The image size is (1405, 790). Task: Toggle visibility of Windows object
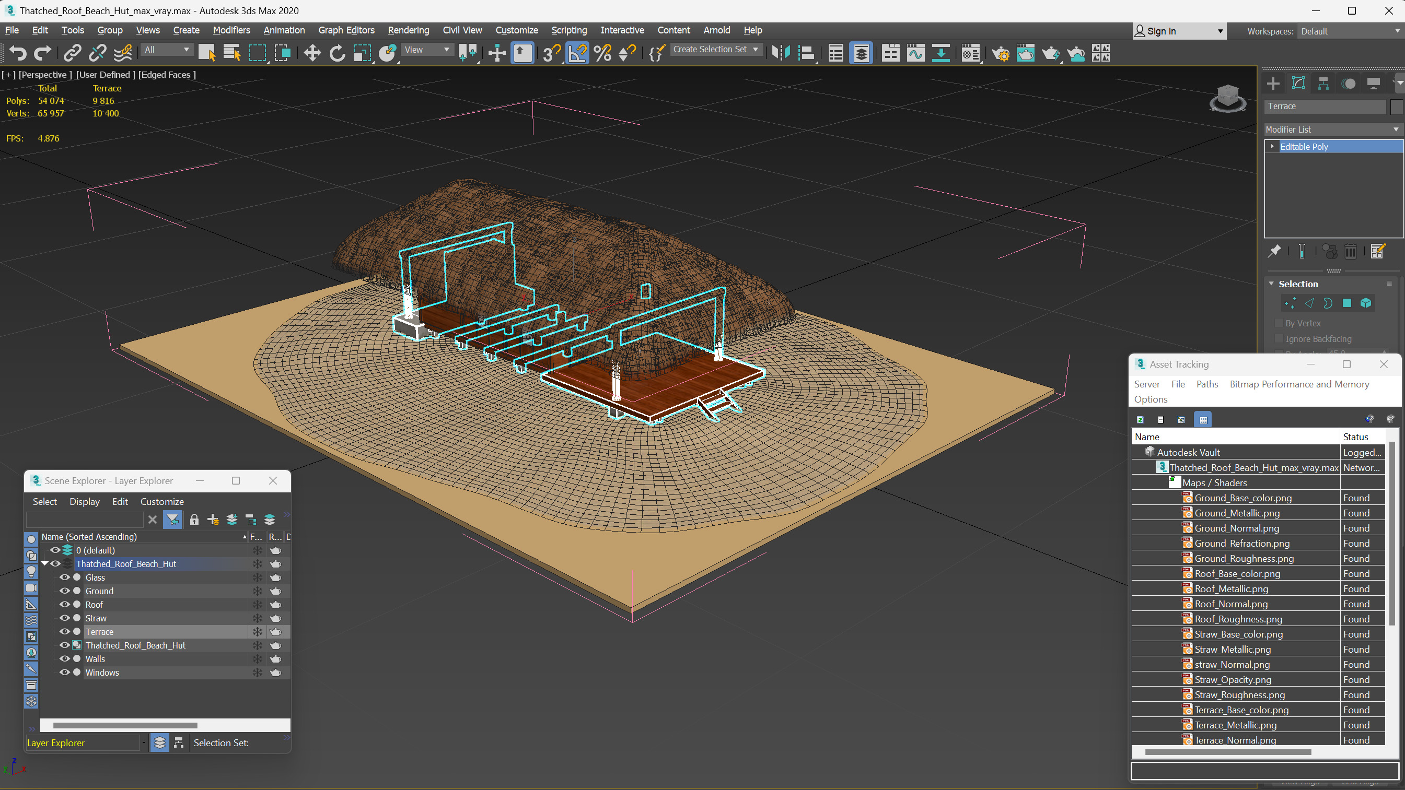click(64, 672)
